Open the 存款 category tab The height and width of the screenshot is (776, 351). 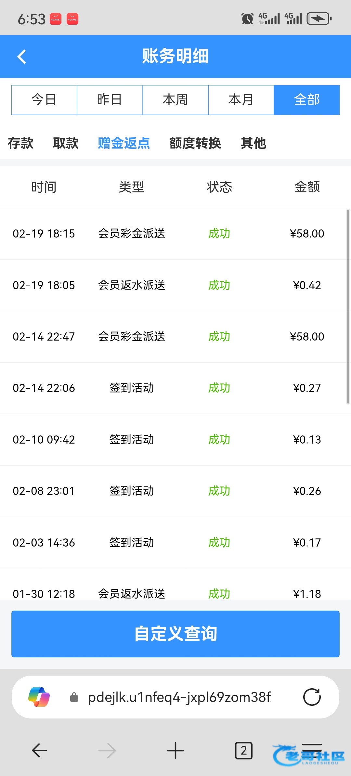click(20, 143)
